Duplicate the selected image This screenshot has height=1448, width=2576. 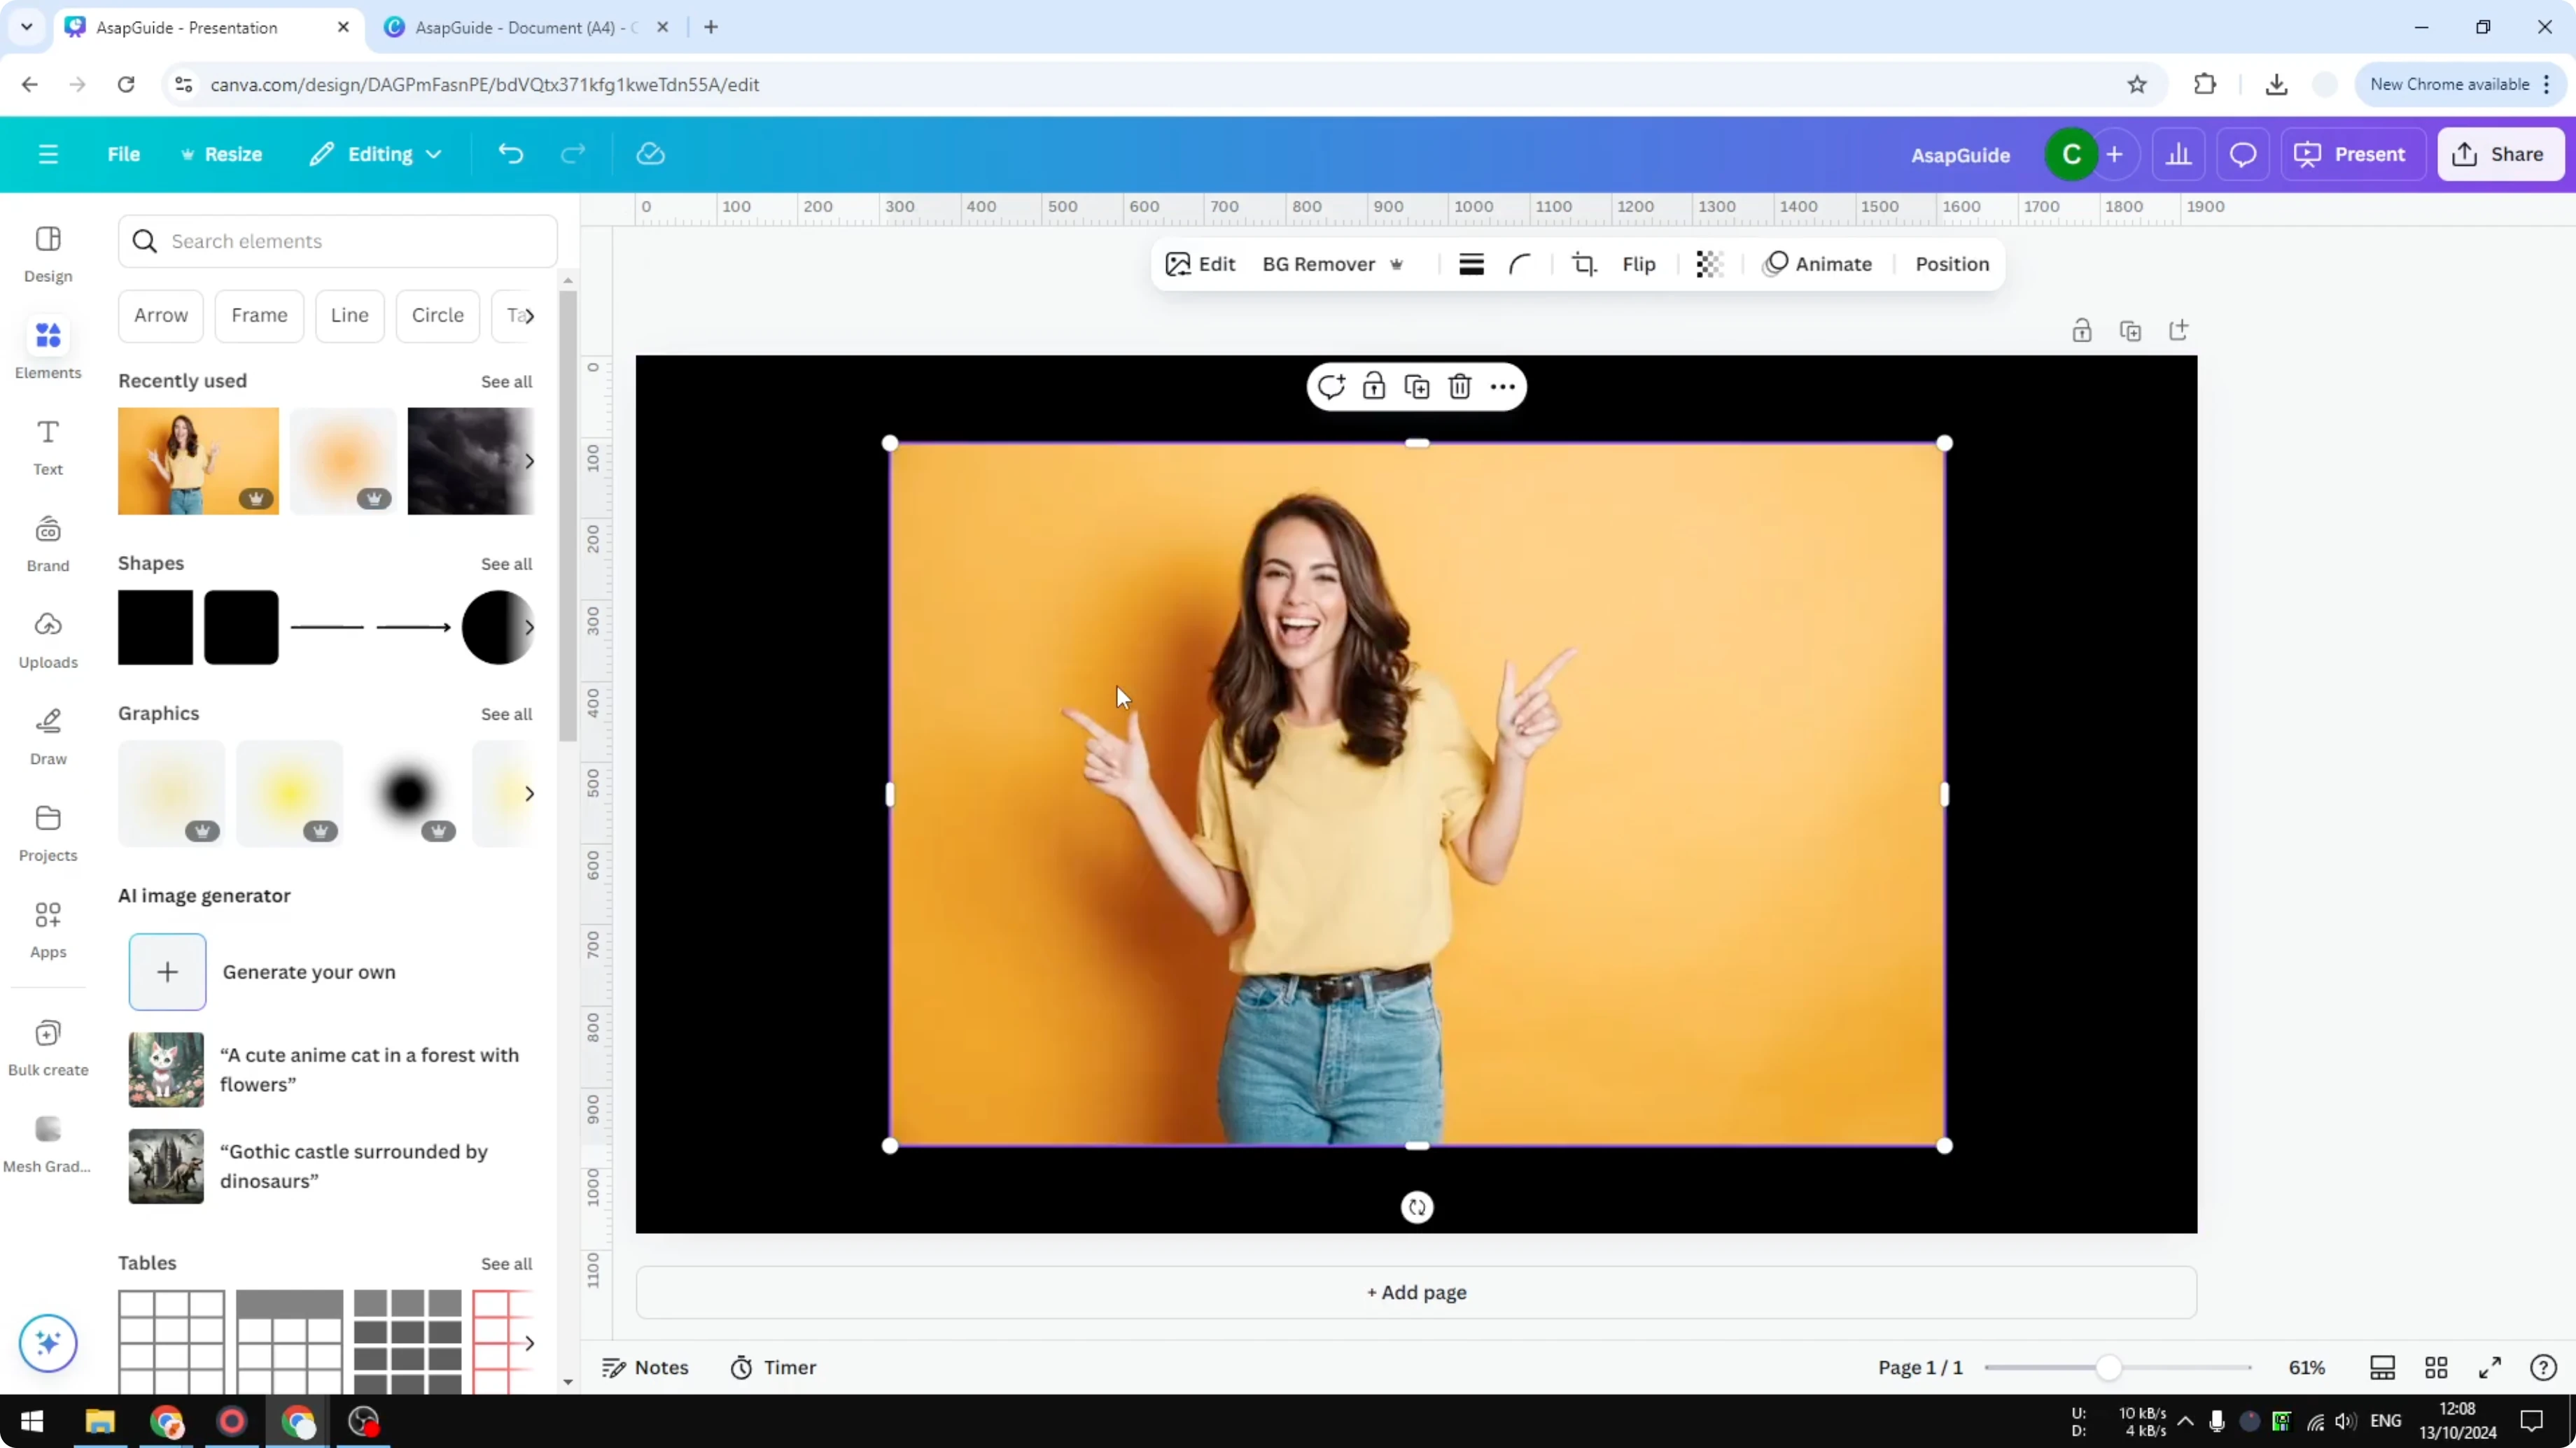pos(1417,385)
